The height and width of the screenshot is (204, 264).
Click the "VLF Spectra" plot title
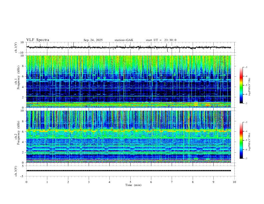38,40
